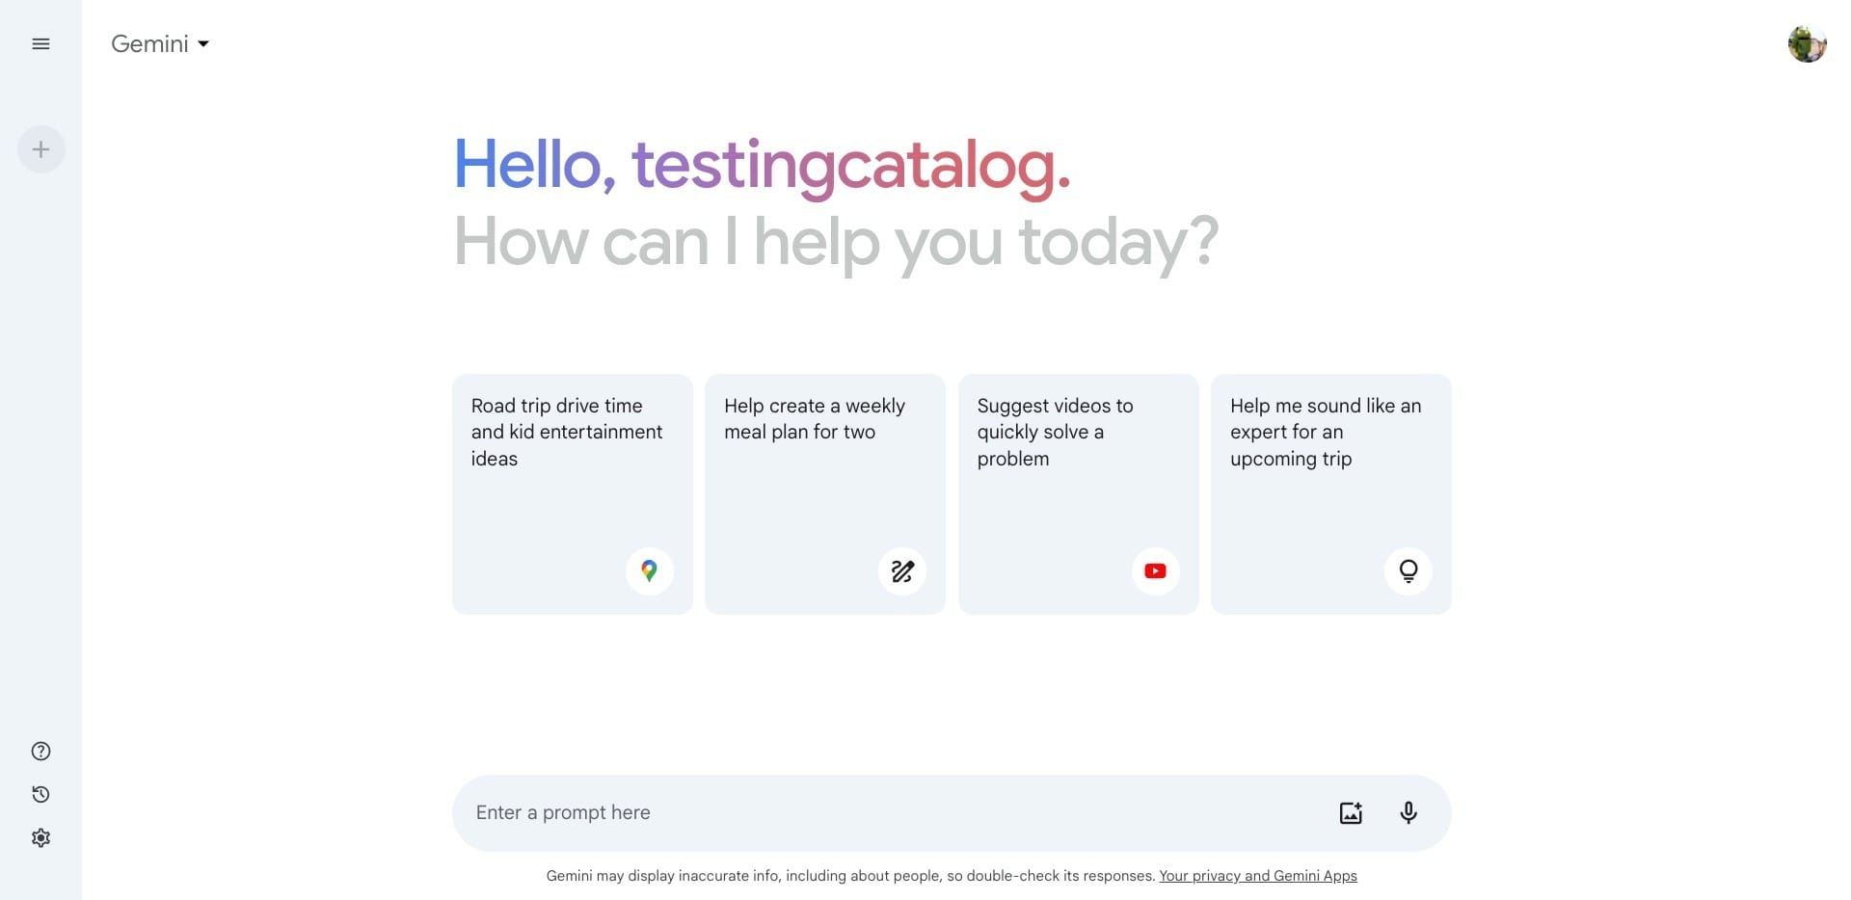Open the Gemini title dropdown
1851x900 pixels.
pyautogui.click(x=160, y=44)
